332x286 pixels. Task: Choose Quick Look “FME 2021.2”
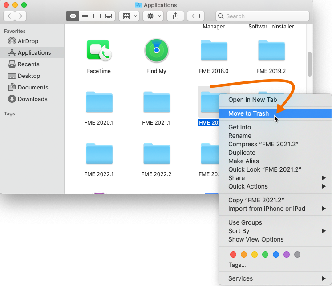(x=275, y=169)
